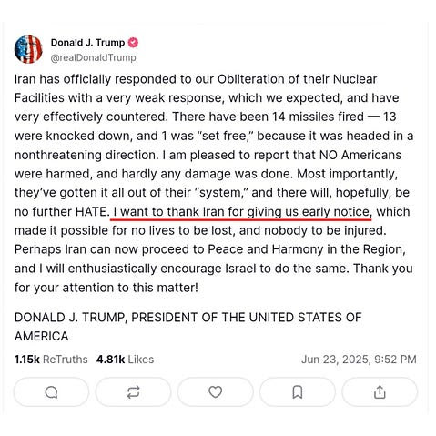This screenshot has height=436, width=436.
Task: View the 4.81k Likes list
Action: point(125,360)
